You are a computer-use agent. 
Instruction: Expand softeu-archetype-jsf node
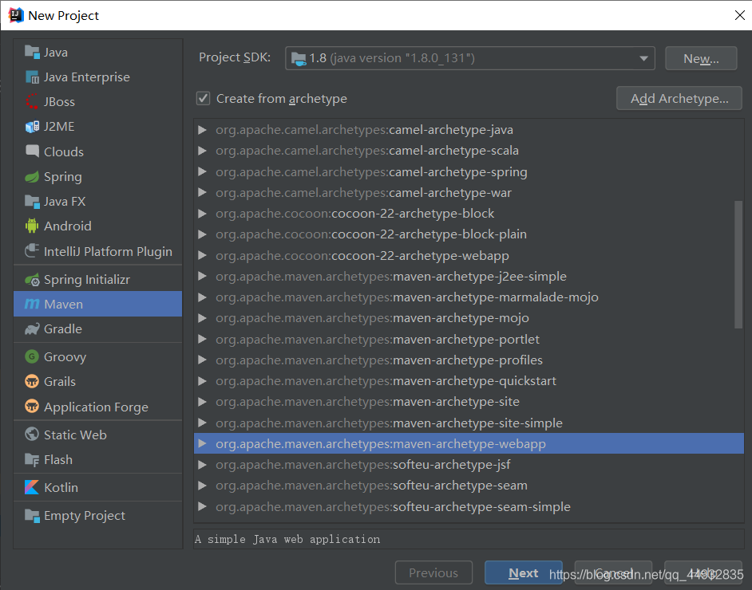coord(203,465)
